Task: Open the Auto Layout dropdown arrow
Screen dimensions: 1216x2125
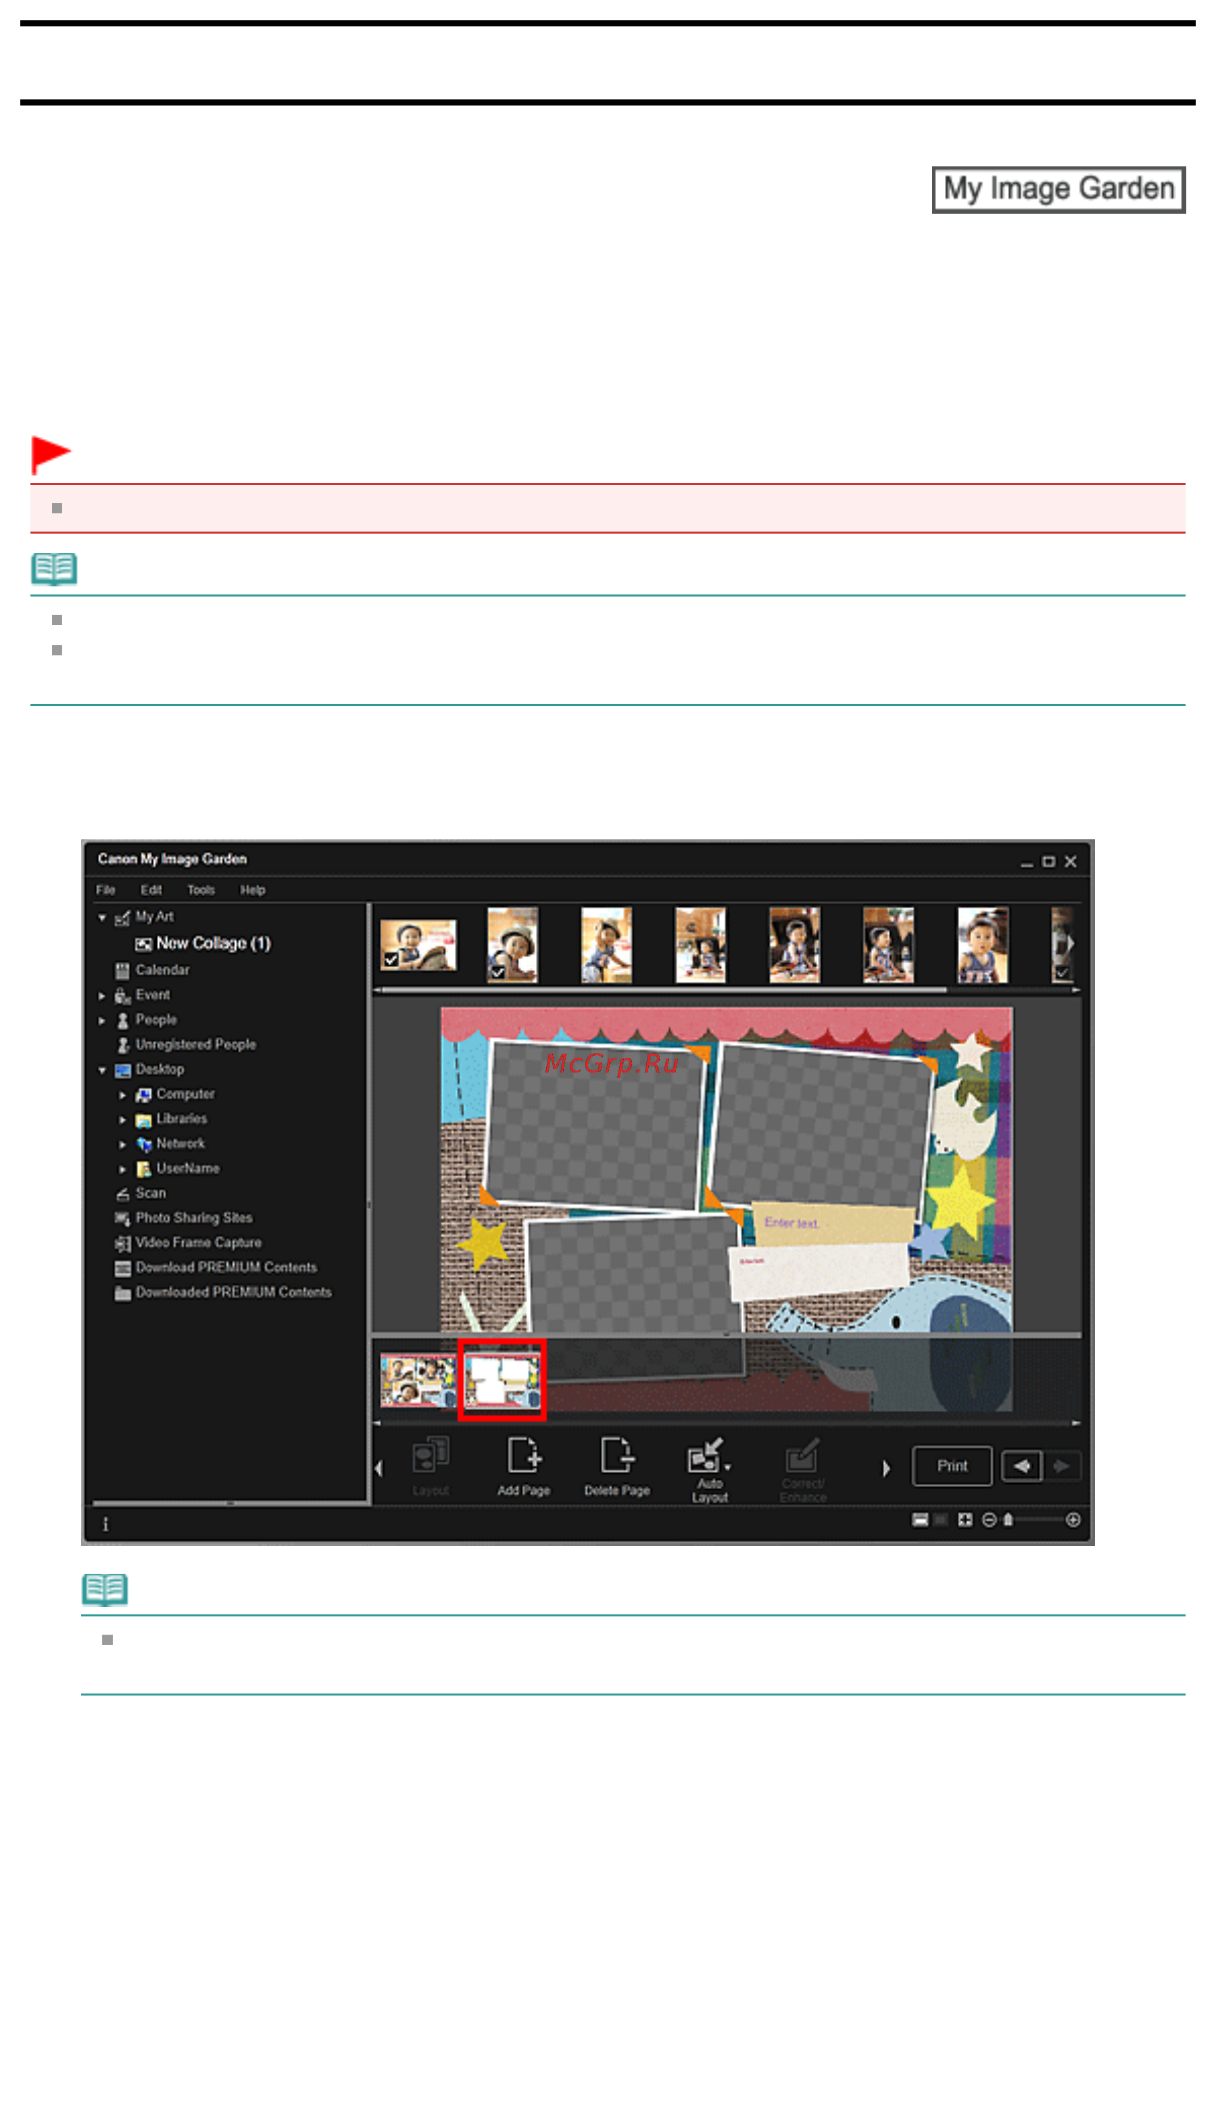Action: pos(728,1469)
